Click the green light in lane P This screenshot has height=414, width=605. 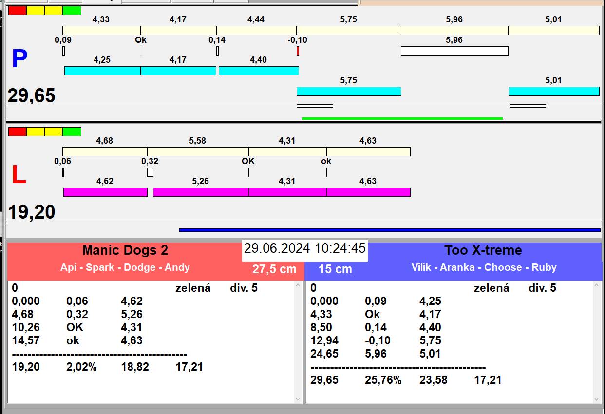pos(72,10)
